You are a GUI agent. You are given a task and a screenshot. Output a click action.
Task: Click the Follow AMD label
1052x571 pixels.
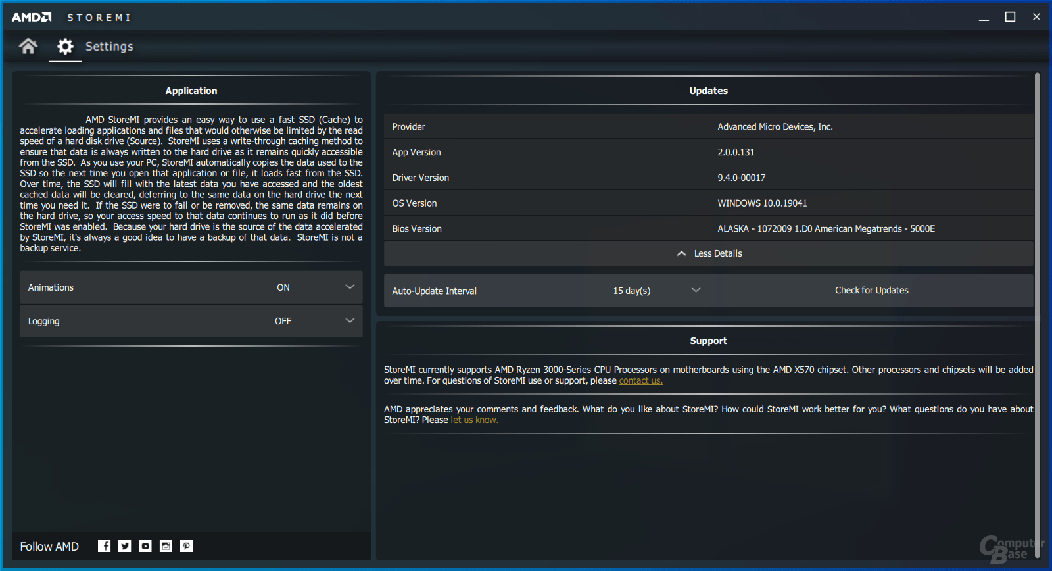click(x=49, y=547)
